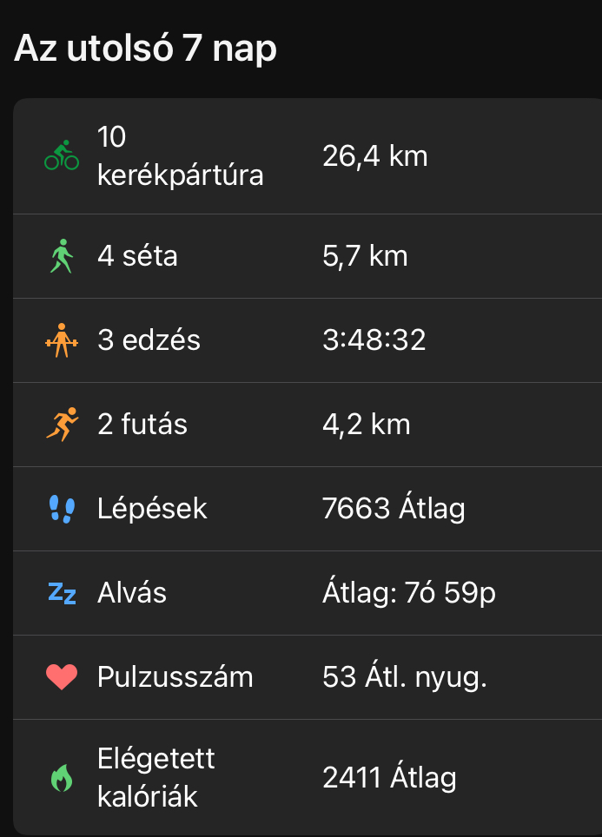Image resolution: width=602 pixels, height=837 pixels.
Task: Tap the Pulzusszám label
Action: pyautogui.click(x=175, y=677)
